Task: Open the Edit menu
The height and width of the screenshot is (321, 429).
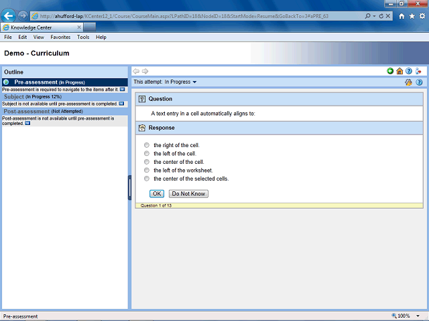Action: (x=22, y=37)
